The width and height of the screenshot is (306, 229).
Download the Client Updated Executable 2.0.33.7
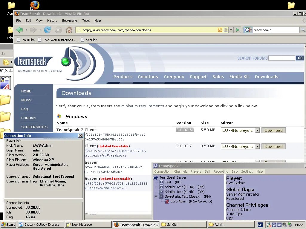point(273,146)
